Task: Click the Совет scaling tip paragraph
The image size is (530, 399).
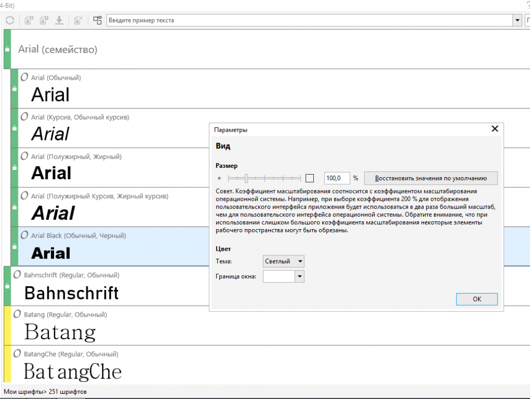Action: click(x=356, y=211)
